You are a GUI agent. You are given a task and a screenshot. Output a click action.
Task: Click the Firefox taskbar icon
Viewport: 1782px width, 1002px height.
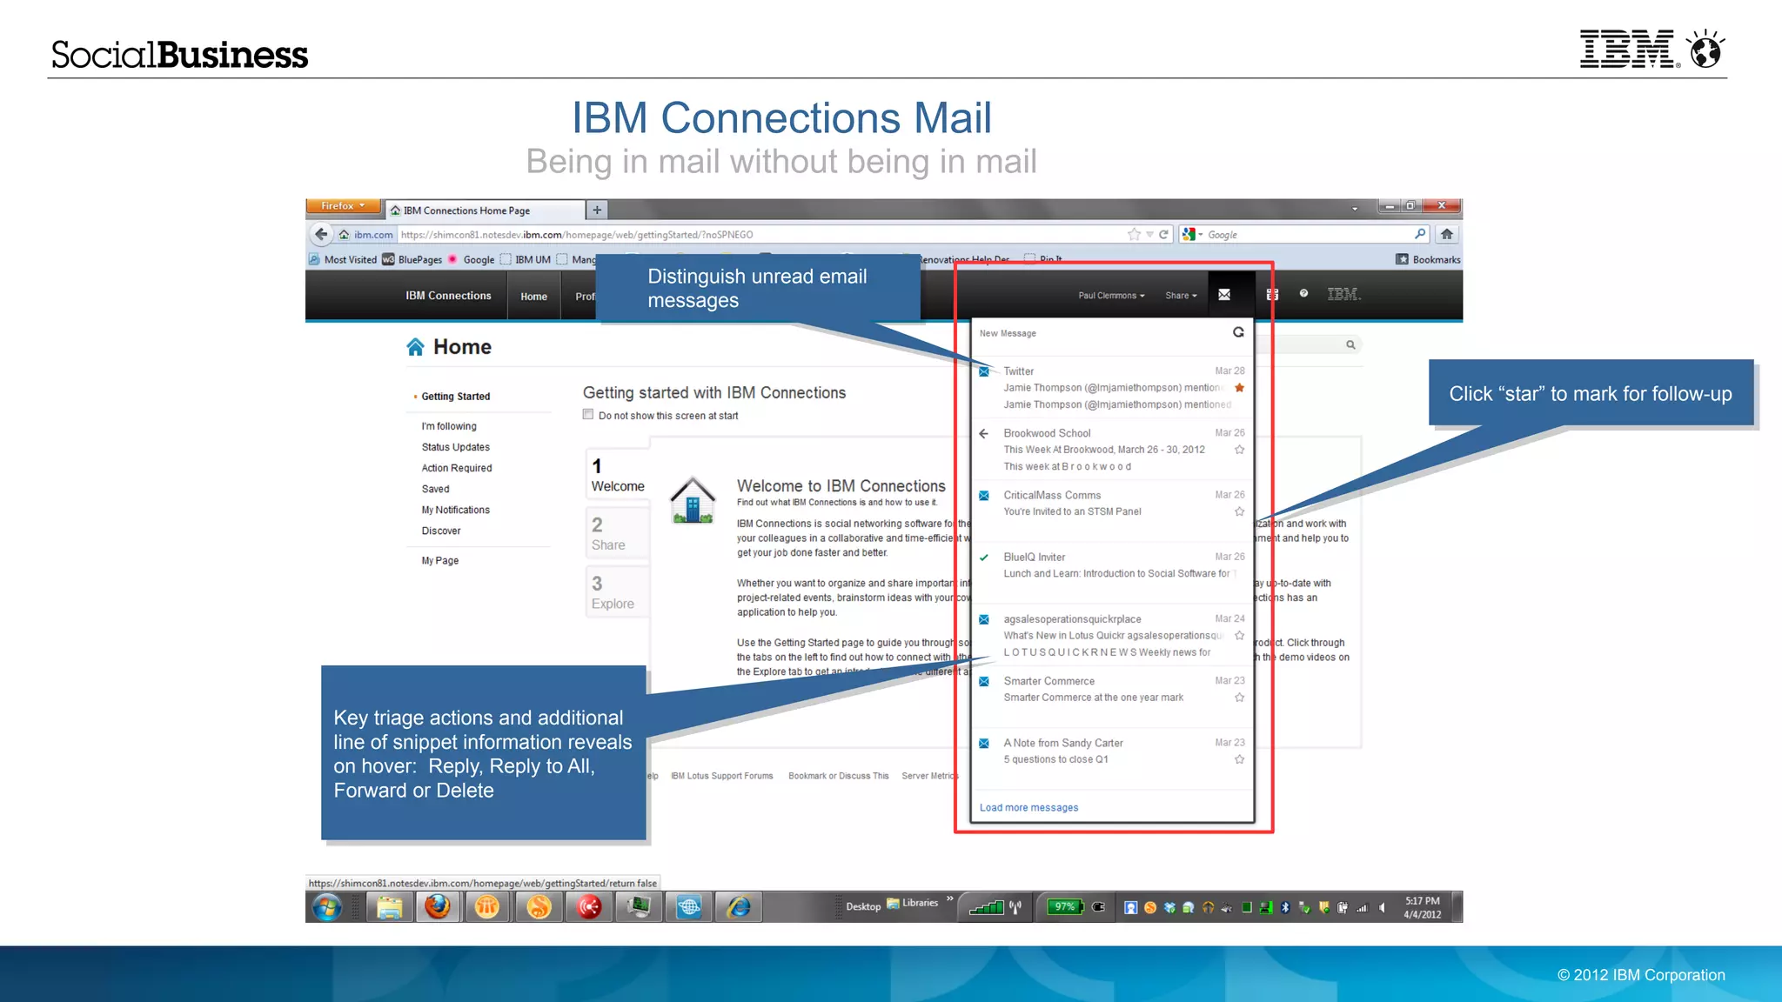[438, 907]
